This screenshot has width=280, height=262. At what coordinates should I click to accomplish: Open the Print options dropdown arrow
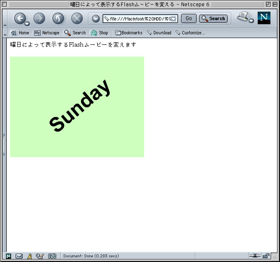tap(251, 21)
